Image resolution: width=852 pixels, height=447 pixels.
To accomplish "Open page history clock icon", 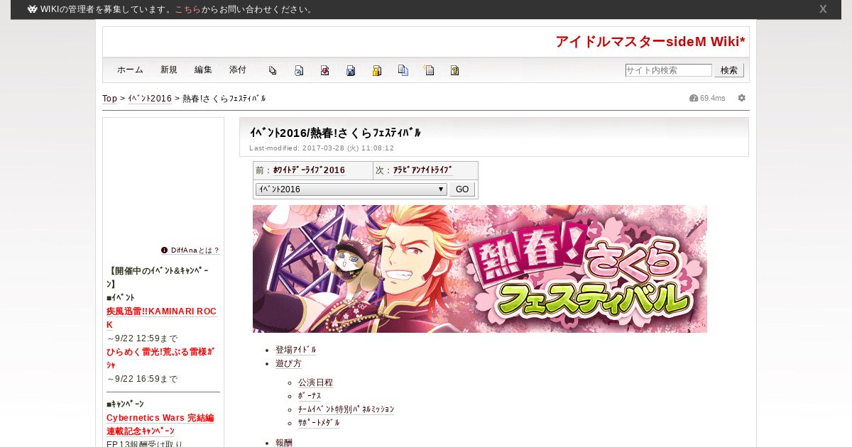I will point(299,70).
